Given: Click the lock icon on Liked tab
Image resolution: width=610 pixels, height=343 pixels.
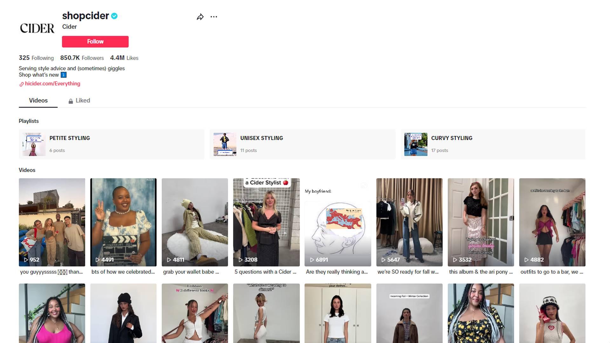Looking at the screenshot, I should (71, 101).
